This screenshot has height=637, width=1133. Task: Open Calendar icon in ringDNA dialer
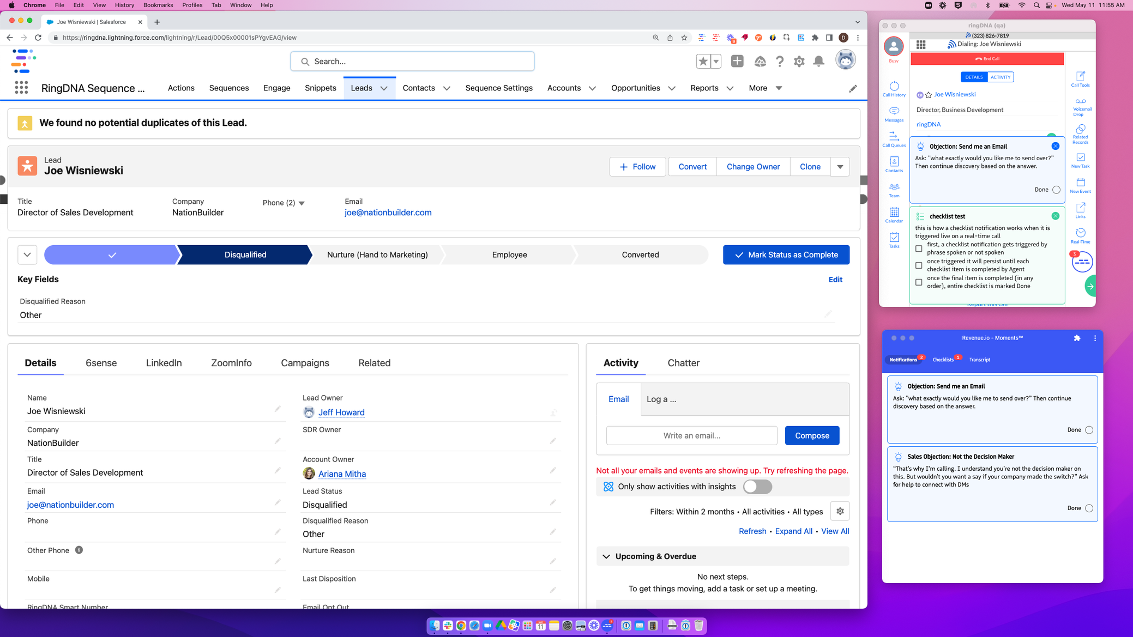pos(894,215)
